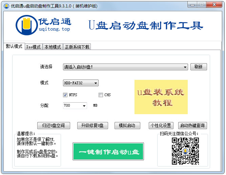This screenshot has width=226, height=175.
Task: Open the 700 MB allocation dropdown
Action: 75,105
